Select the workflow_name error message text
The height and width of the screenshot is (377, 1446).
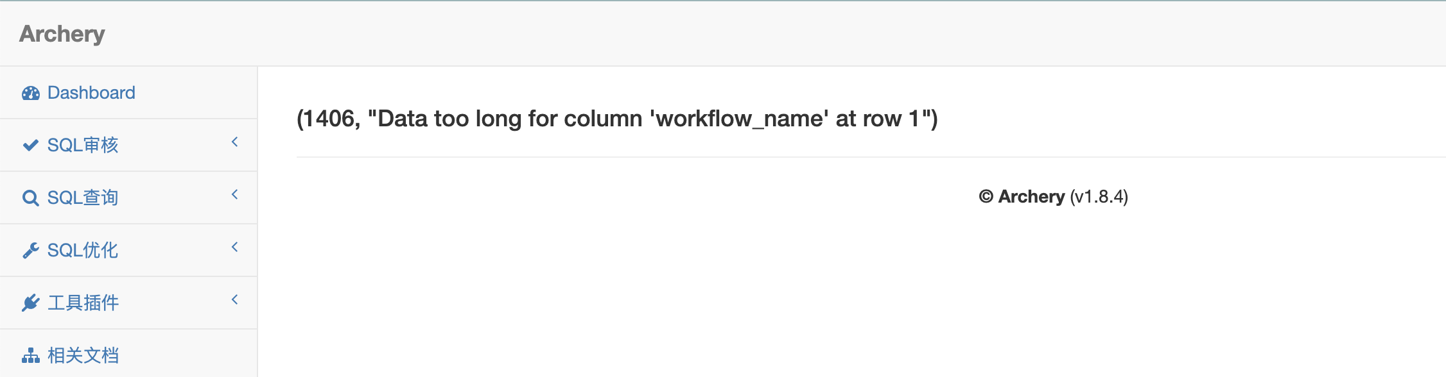[616, 119]
